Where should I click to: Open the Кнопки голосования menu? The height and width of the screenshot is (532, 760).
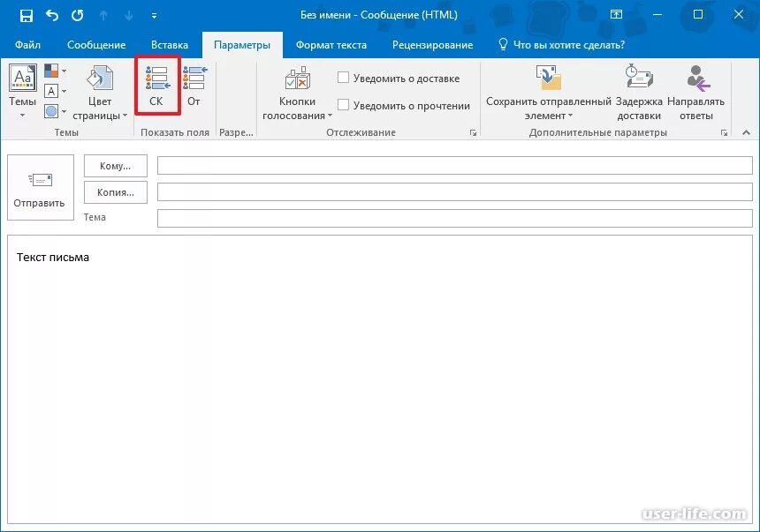click(297, 93)
